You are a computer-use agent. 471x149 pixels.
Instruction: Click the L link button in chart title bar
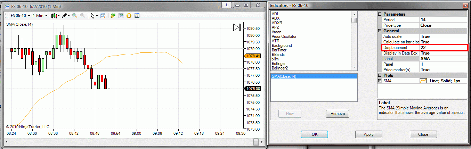click(x=227, y=5)
